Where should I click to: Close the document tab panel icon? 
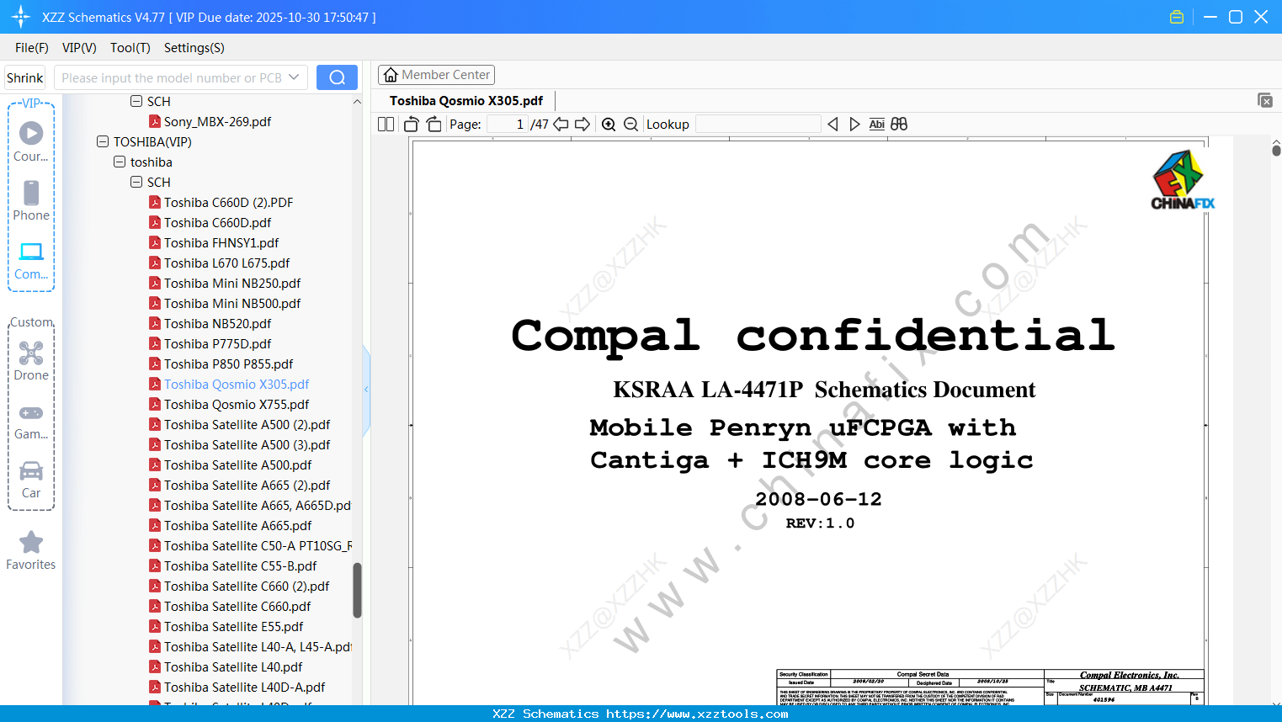(1264, 100)
